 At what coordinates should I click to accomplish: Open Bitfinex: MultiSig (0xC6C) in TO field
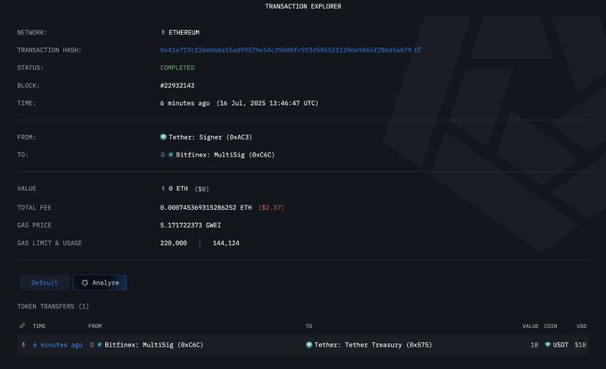coord(225,155)
